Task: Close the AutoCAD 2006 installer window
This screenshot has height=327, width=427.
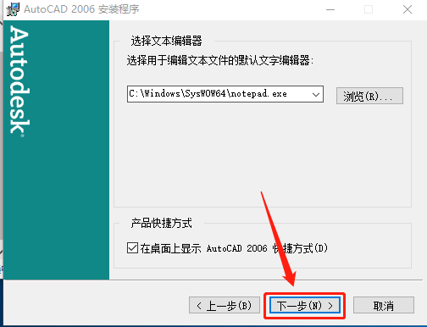Action: click(x=408, y=9)
